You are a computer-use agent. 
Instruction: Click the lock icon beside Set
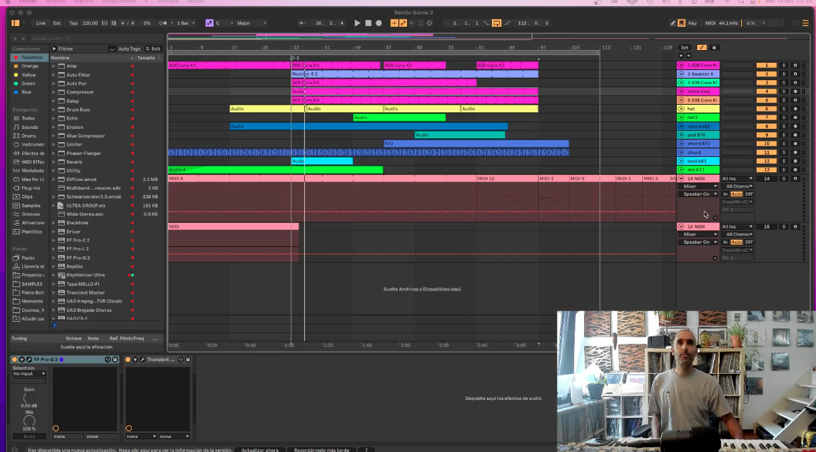pyautogui.click(x=714, y=47)
